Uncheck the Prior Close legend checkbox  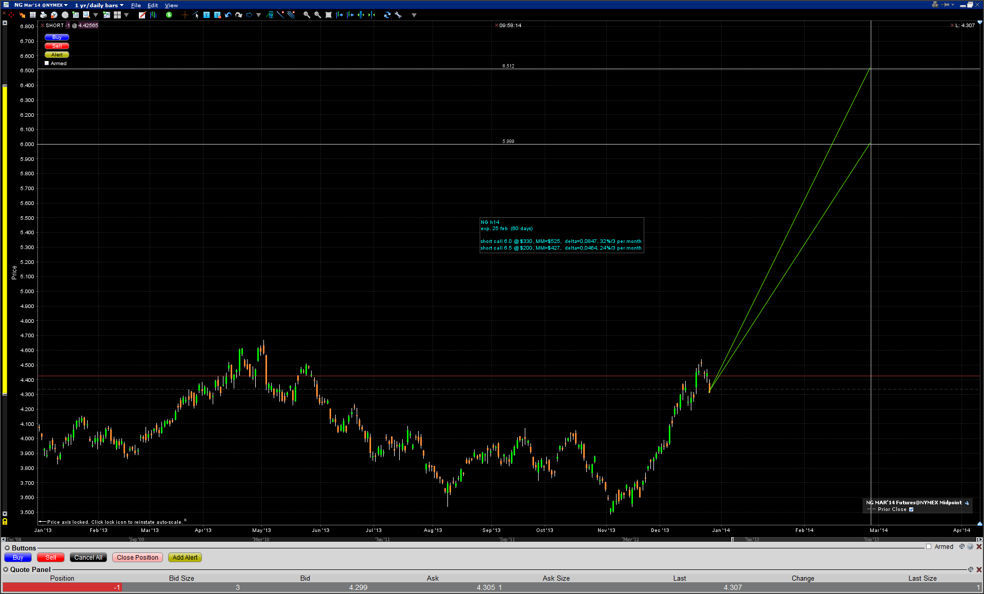pos(911,509)
